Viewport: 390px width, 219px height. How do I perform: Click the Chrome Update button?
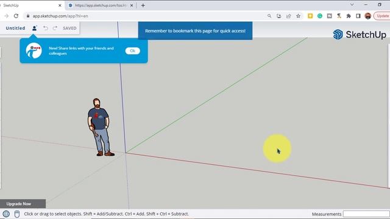pyautogui.click(x=382, y=16)
